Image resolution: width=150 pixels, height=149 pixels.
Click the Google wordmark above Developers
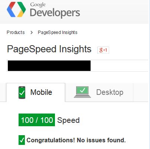[x=38, y=5]
